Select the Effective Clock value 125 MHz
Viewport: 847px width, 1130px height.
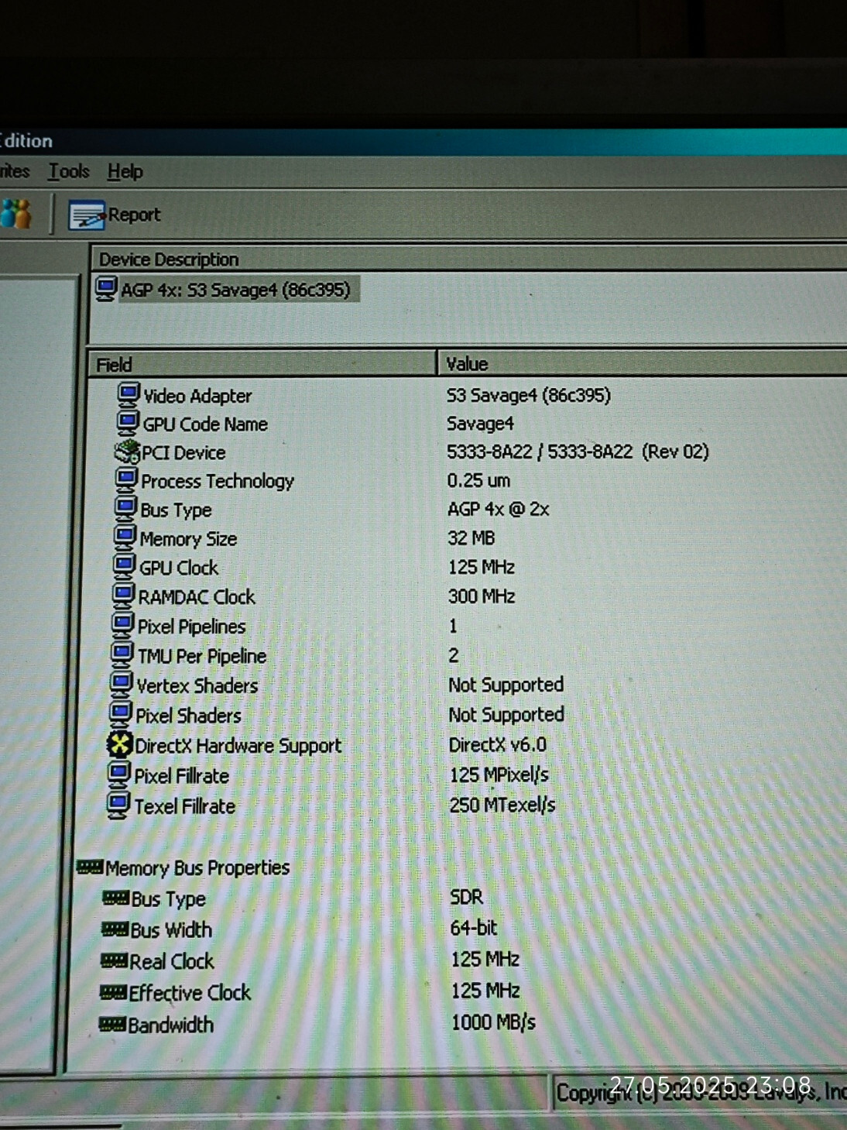(x=485, y=991)
